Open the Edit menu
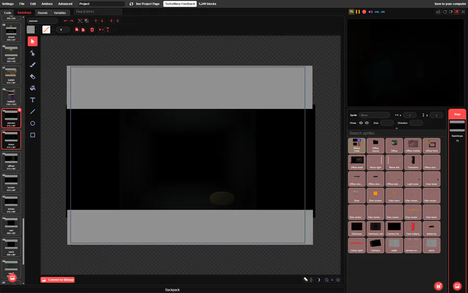Screen dimensions: 468x293 click(x=33, y=4)
